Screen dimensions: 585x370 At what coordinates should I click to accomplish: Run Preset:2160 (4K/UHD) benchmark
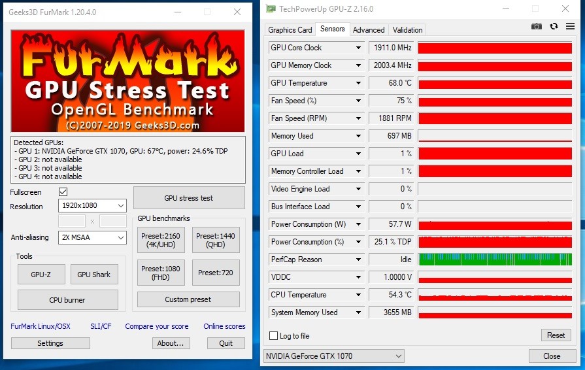tap(160, 240)
